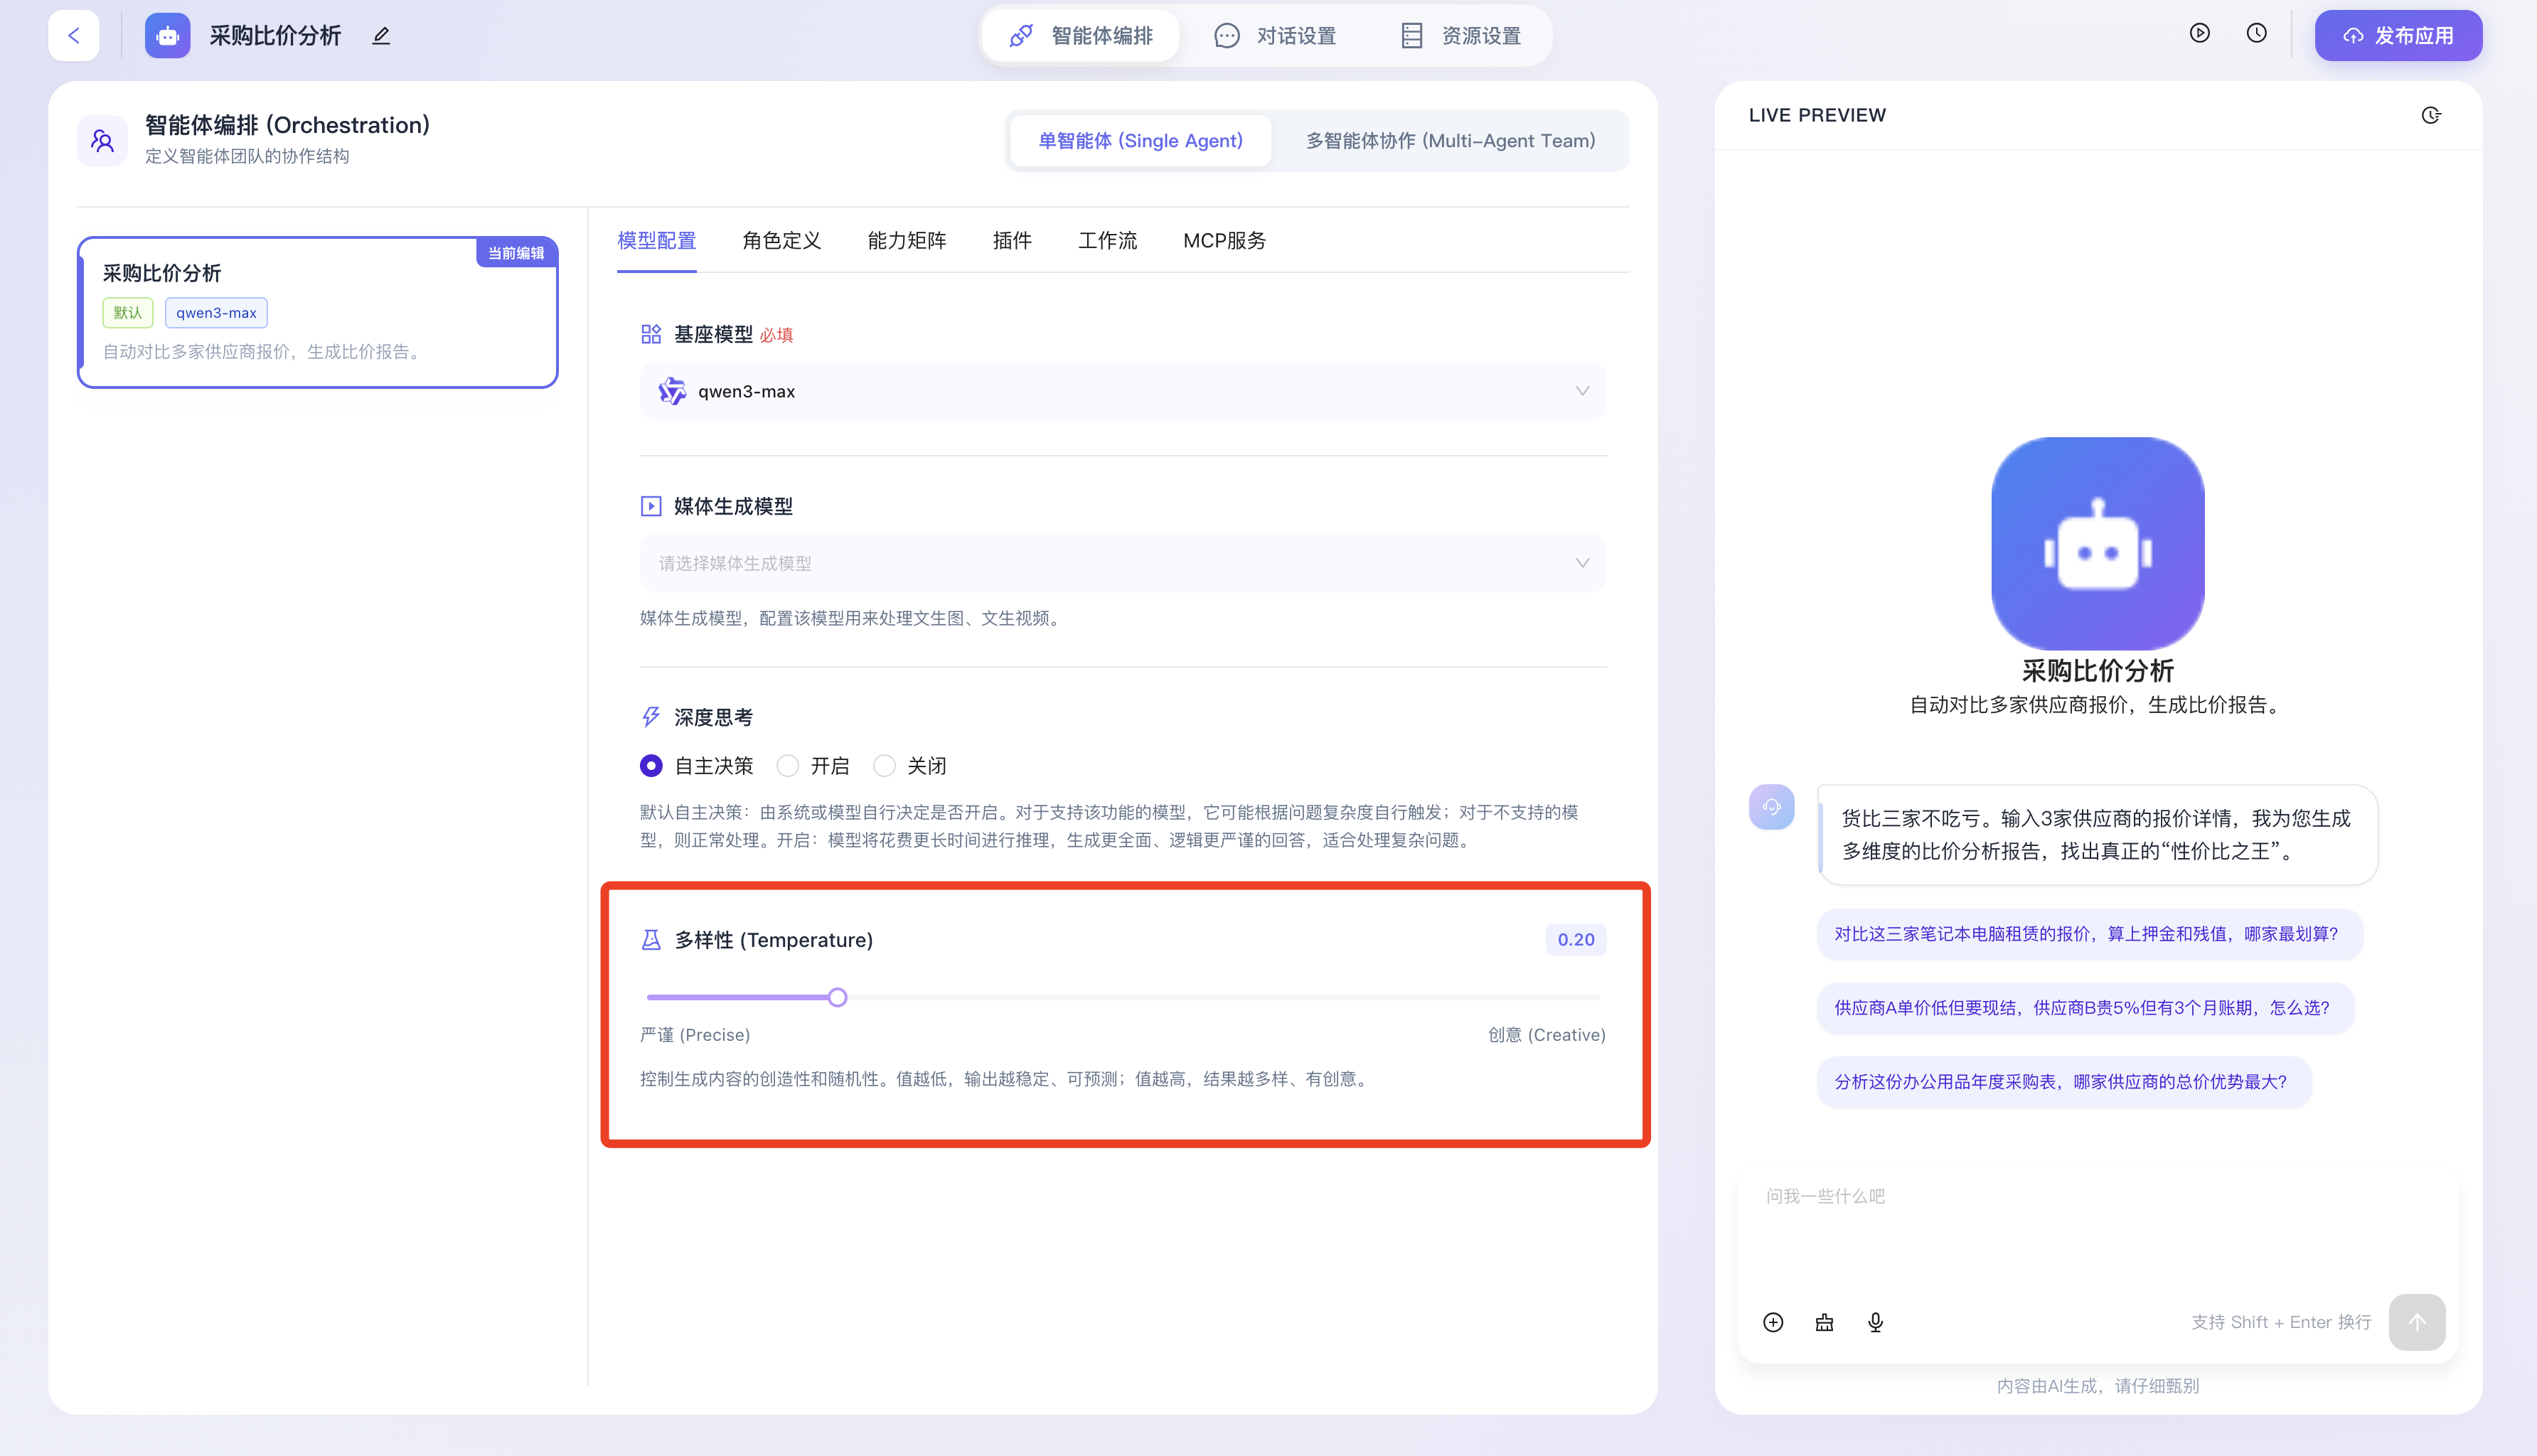Switch to the MCP服务 tab
The width and height of the screenshot is (2537, 1456).
click(x=1224, y=240)
